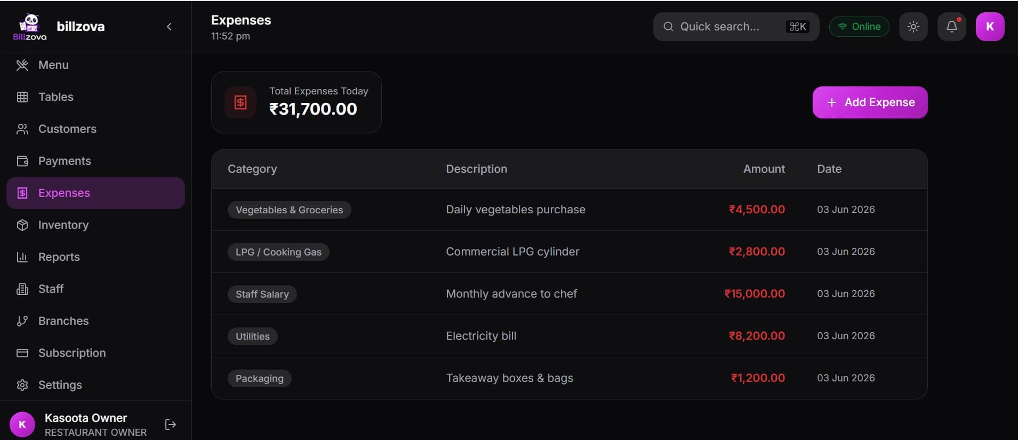Click the "Monthly advance to chef" description
The height and width of the screenshot is (440, 1018).
point(511,294)
